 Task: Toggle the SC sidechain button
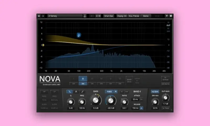pyautogui.click(x=122, y=92)
